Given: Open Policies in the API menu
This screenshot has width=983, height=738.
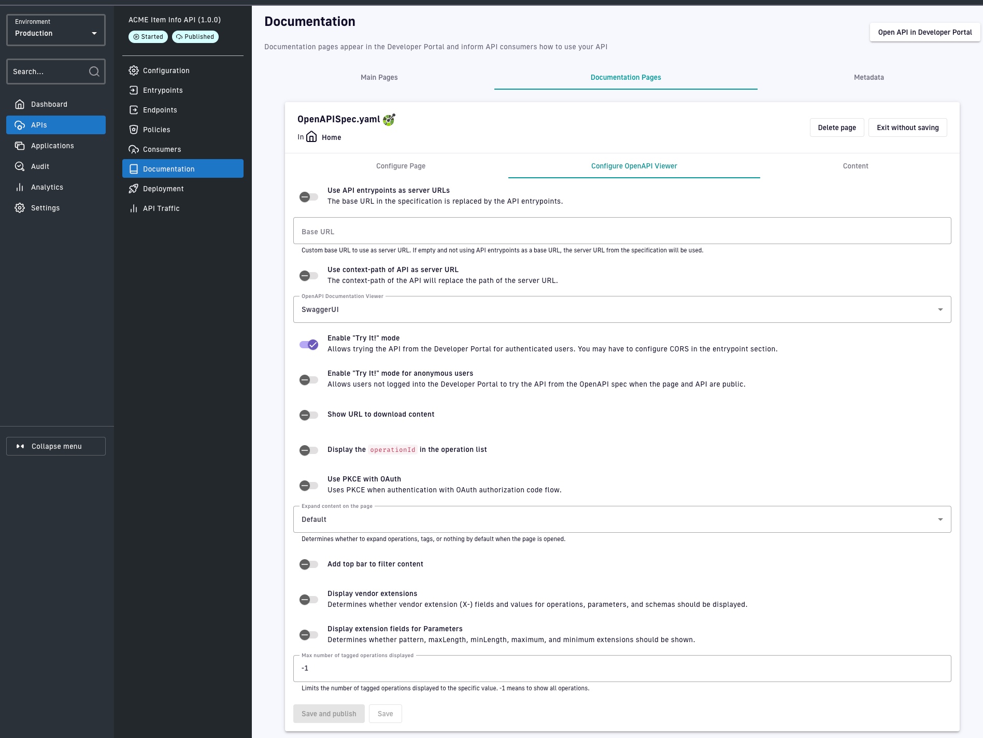Looking at the screenshot, I should pos(183,130).
